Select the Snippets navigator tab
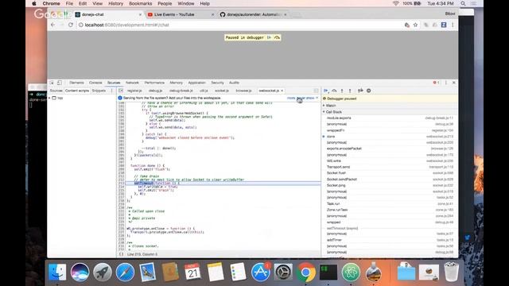509x286 pixels. point(99,91)
